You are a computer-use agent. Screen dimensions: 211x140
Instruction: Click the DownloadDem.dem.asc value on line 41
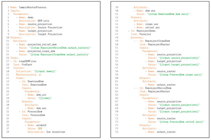(x=168, y=14)
